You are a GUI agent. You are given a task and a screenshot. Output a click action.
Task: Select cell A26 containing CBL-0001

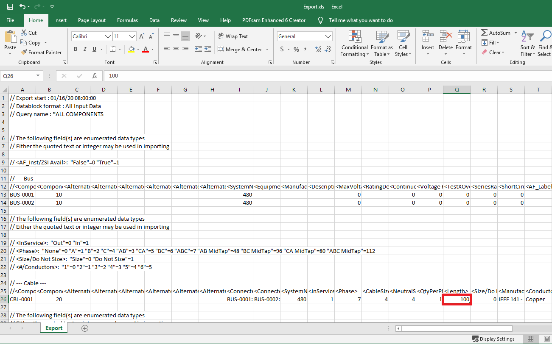pyautogui.click(x=22, y=299)
